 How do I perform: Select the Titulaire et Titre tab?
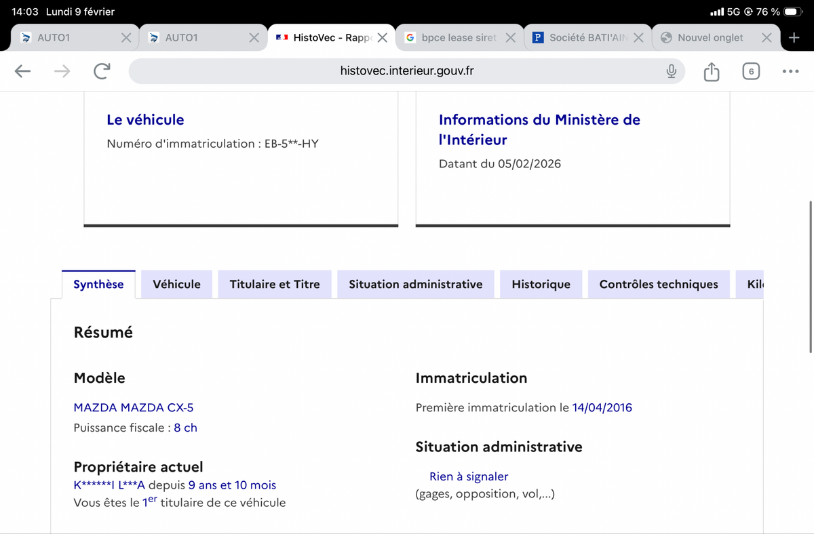[275, 285]
